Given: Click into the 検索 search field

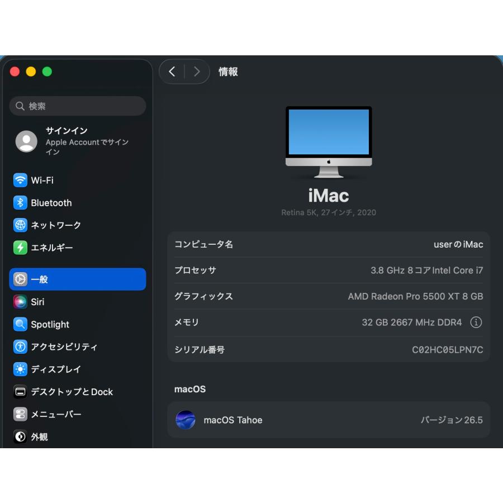Looking at the screenshot, I should click(78, 106).
